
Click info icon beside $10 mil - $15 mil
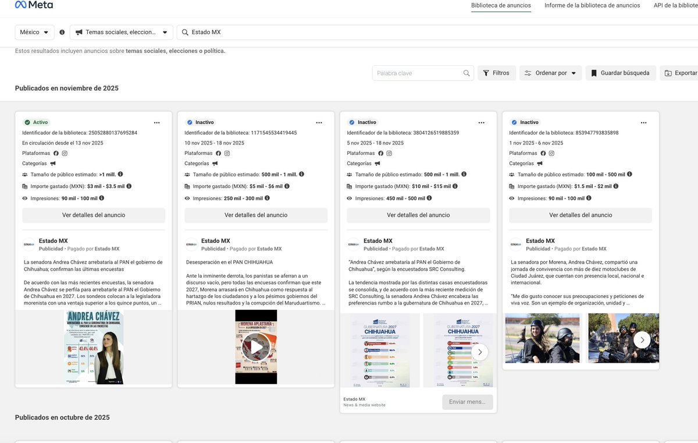(455, 186)
